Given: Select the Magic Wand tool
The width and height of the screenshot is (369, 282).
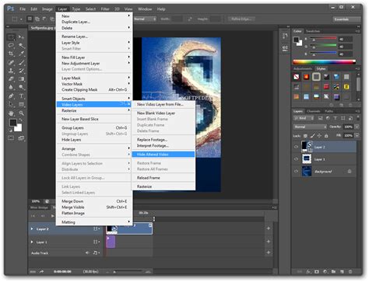Looking at the screenshot, I should (x=21, y=46).
